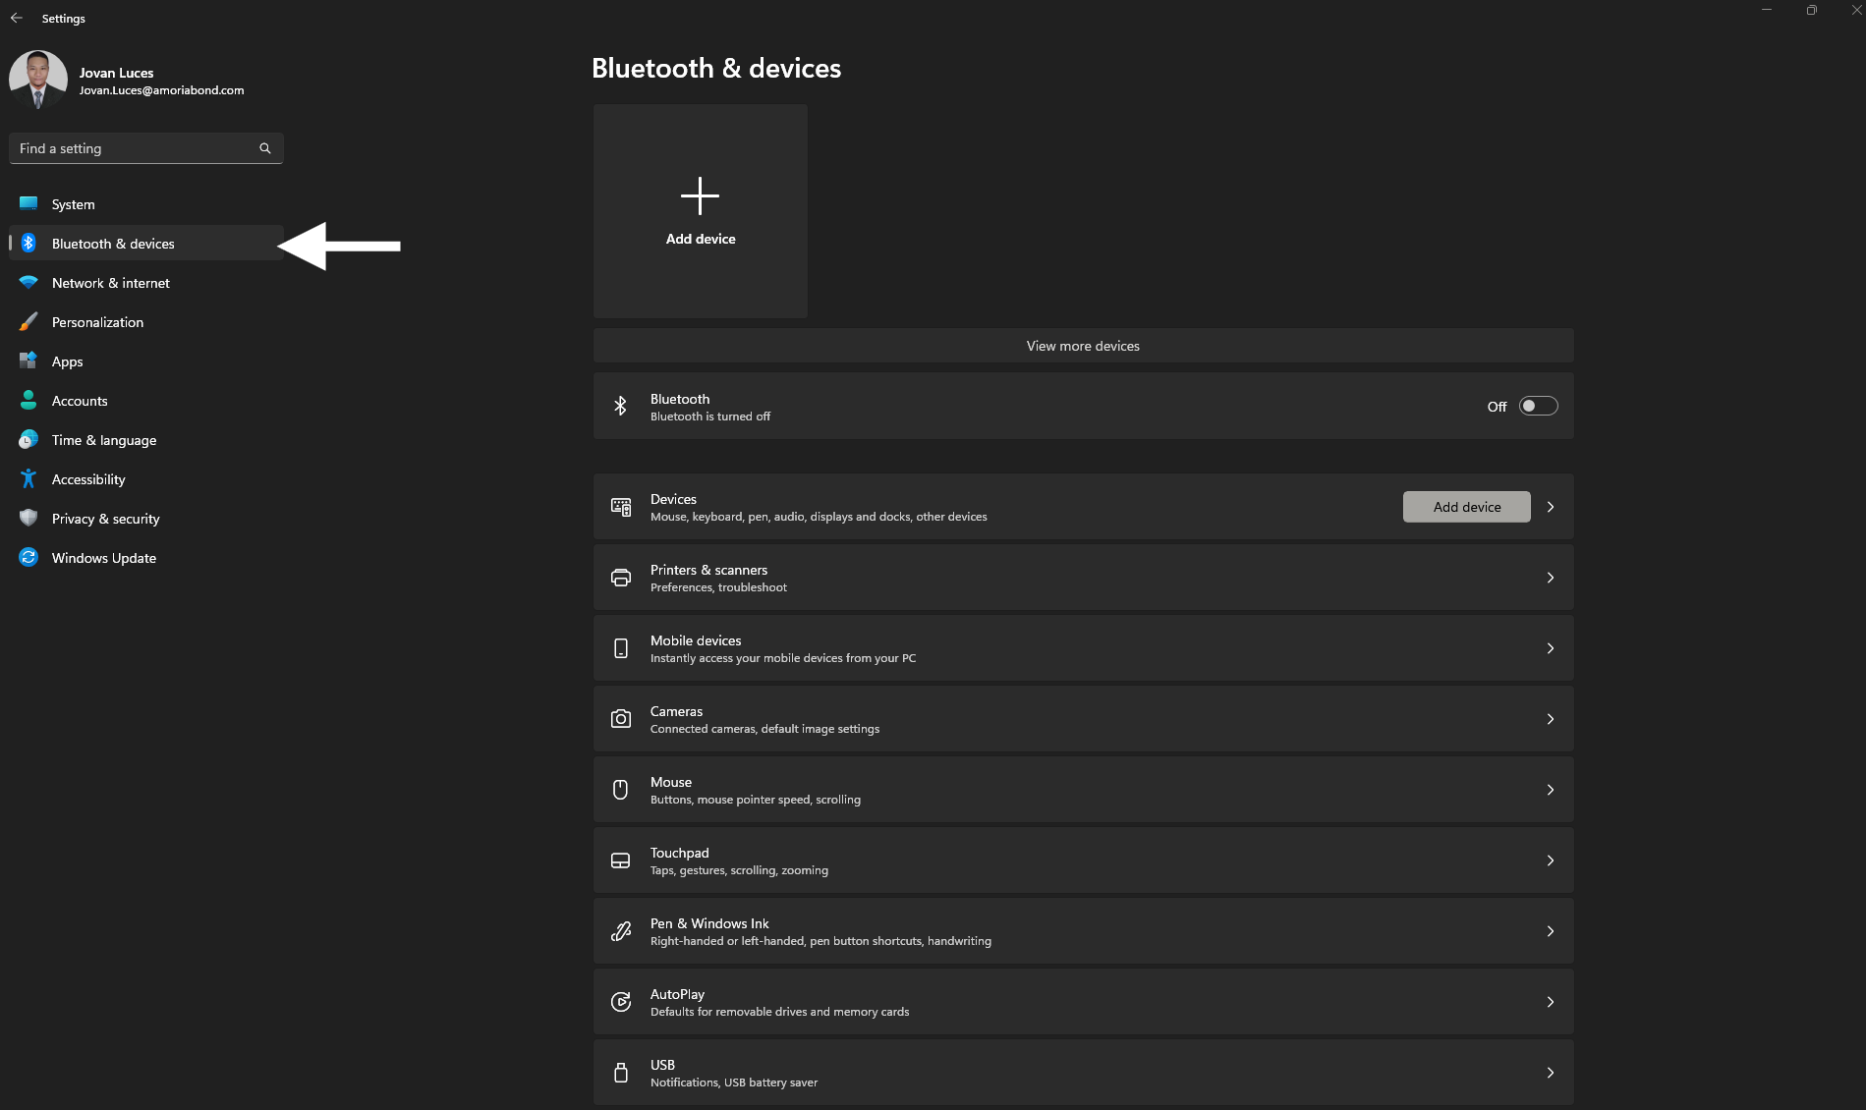Click 'Connected cameras, default image settings' text
Image resolution: width=1866 pixels, height=1110 pixels.
764,729
